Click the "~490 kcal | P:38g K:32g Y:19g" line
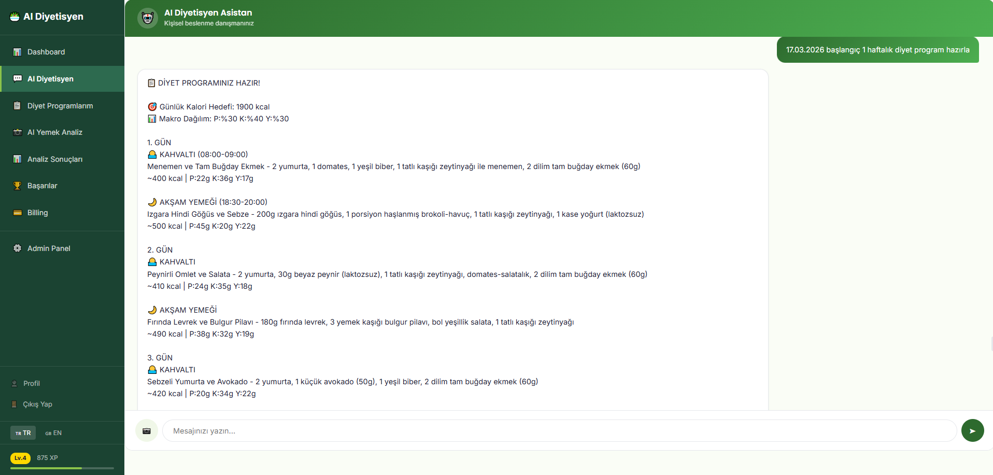The height and width of the screenshot is (475, 993). click(x=201, y=334)
